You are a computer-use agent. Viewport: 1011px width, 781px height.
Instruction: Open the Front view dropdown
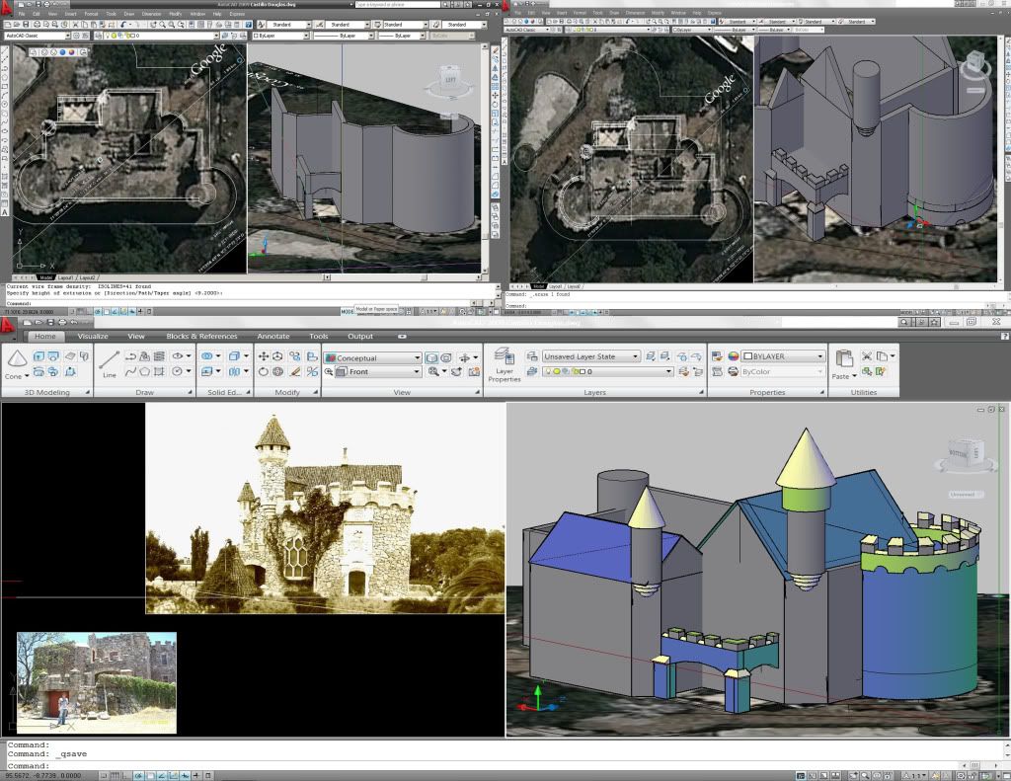[378, 371]
